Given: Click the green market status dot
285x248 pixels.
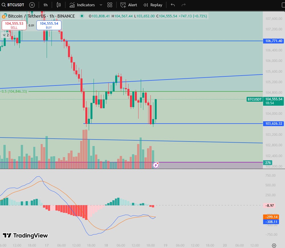Looking at the screenshot, I should 82,16.
